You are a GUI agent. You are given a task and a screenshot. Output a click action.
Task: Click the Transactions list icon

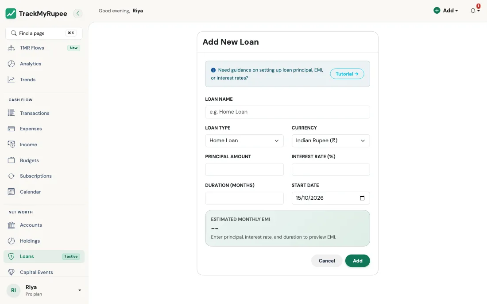pyautogui.click(x=11, y=113)
